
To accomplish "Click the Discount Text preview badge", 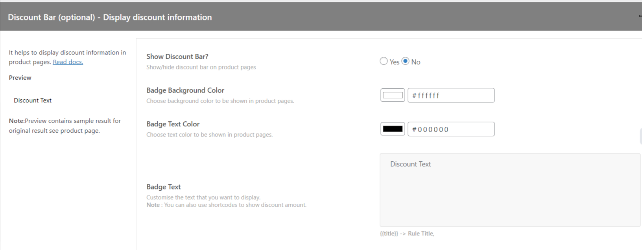I will point(33,100).
